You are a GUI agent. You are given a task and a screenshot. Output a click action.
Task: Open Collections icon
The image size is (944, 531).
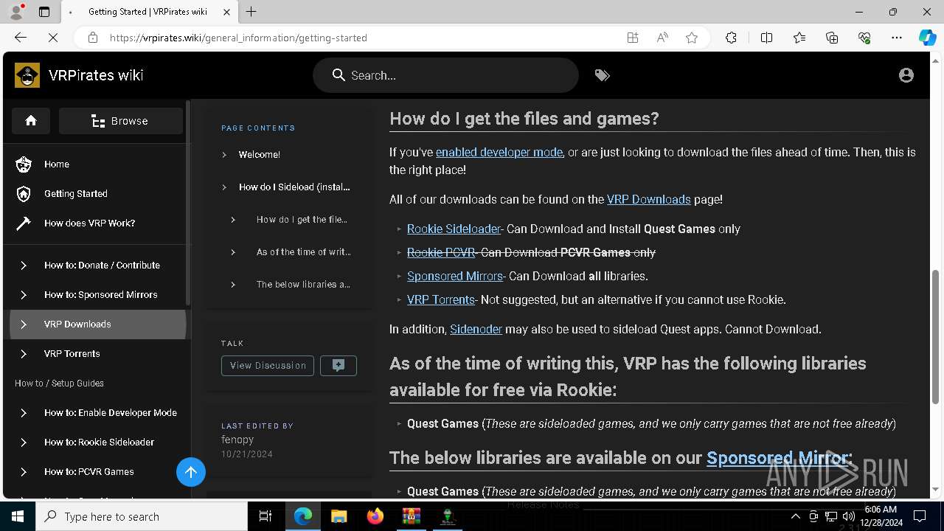832,38
